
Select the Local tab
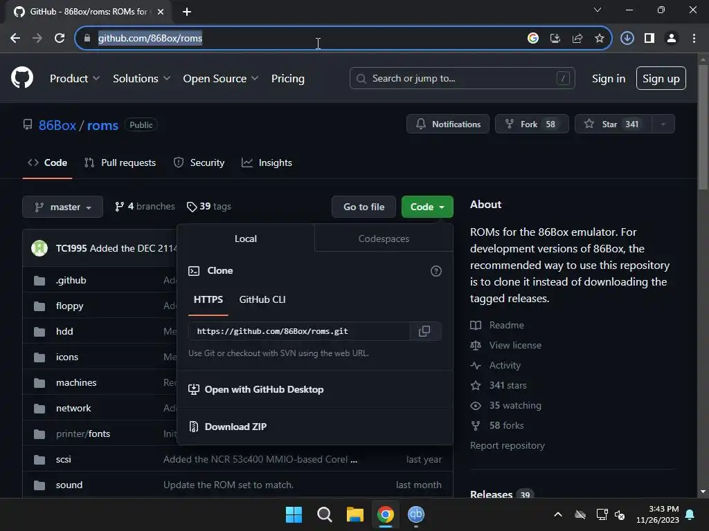(246, 239)
